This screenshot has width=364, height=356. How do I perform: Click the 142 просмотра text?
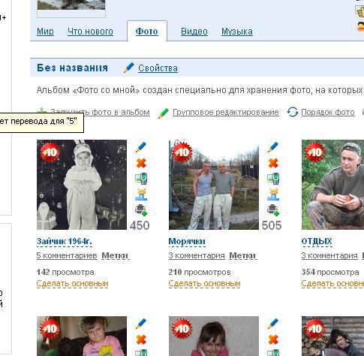[x=65, y=272]
